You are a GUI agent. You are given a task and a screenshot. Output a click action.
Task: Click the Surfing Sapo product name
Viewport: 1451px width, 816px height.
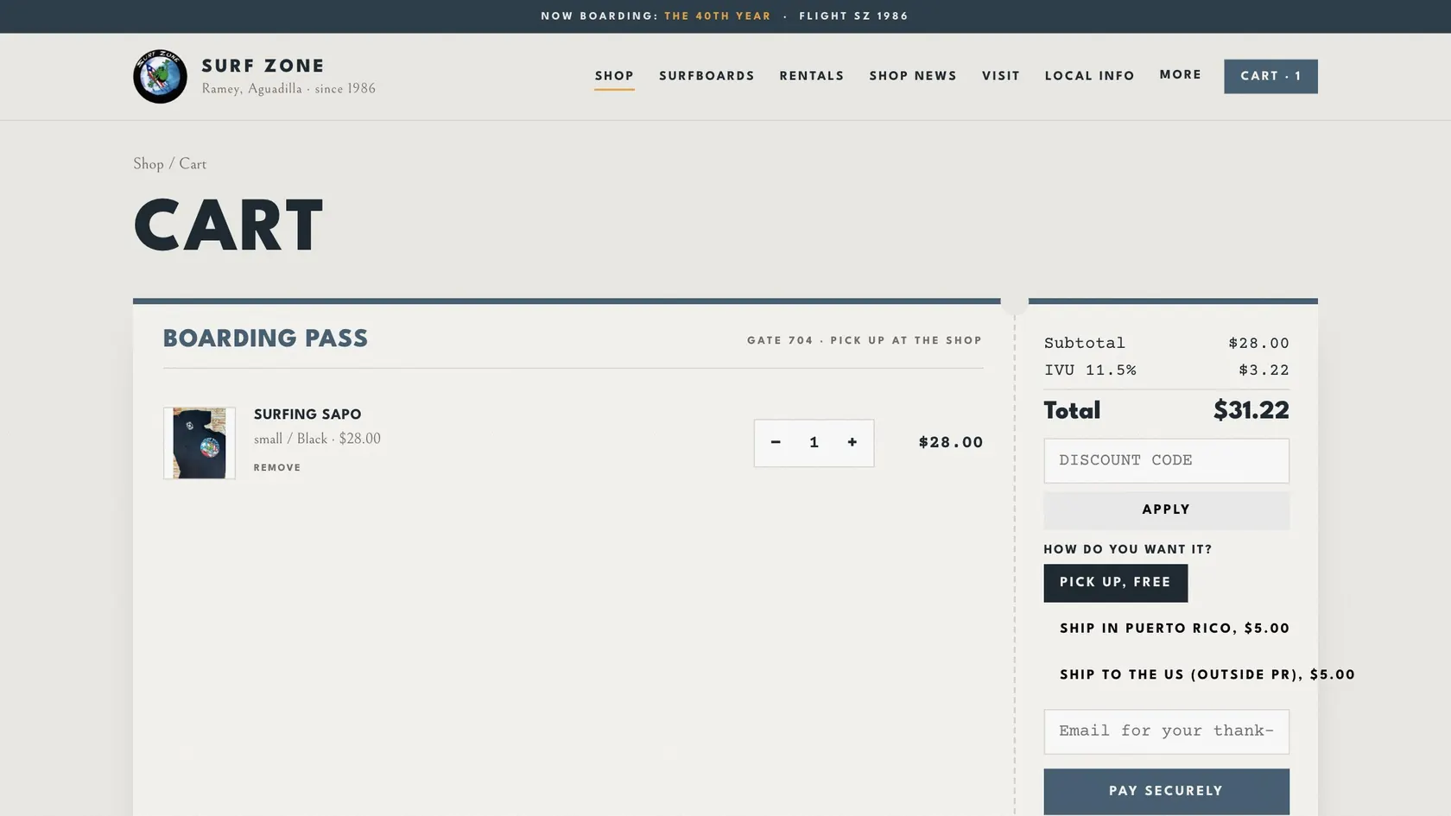click(x=307, y=414)
